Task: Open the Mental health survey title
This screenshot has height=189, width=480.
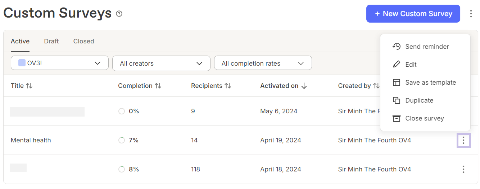Action: [31, 140]
